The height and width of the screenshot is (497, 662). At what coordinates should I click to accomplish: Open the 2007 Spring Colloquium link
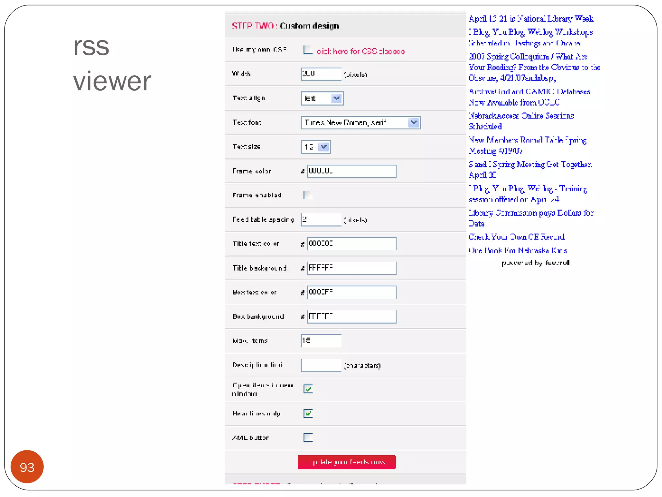(534, 67)
